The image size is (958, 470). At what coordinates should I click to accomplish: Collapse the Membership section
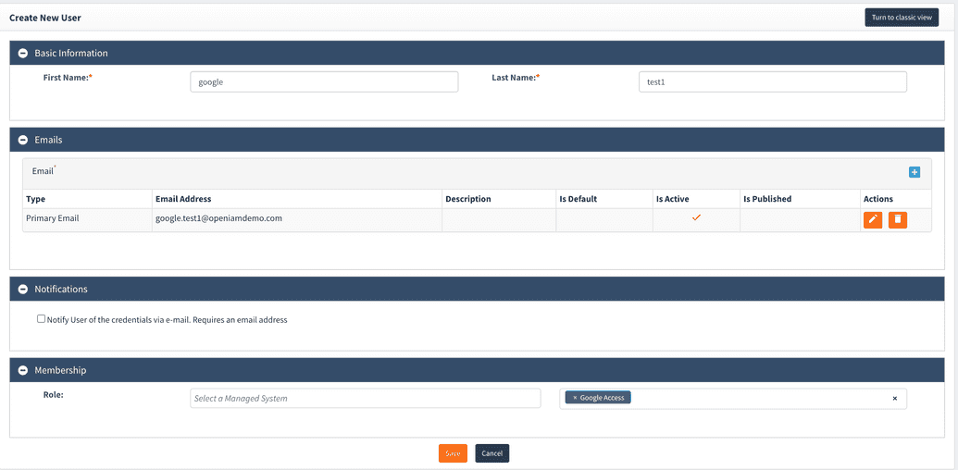(x=23, y=371)
